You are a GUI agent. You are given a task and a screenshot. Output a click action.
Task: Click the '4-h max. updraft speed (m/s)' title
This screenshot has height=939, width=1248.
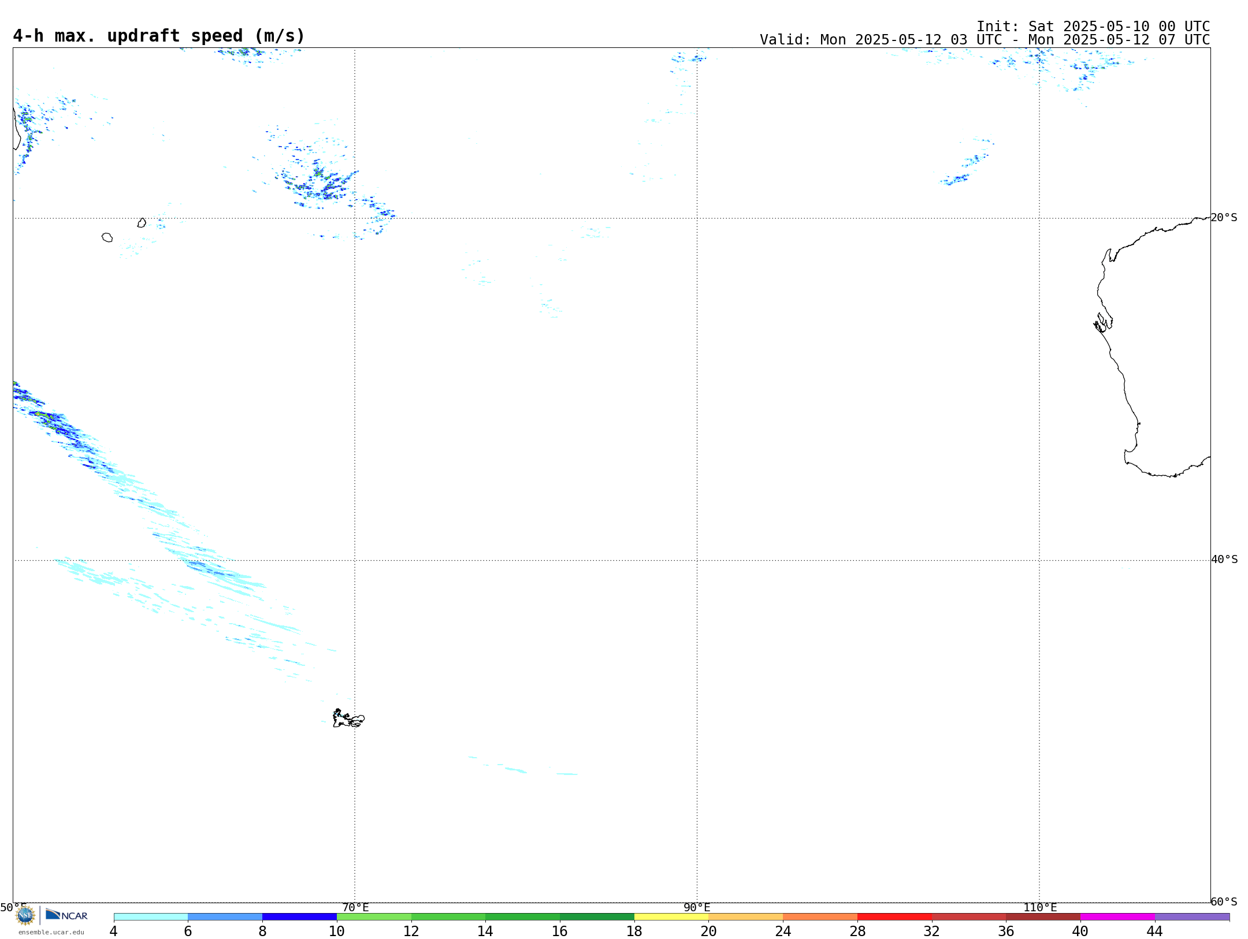(159, 36)
